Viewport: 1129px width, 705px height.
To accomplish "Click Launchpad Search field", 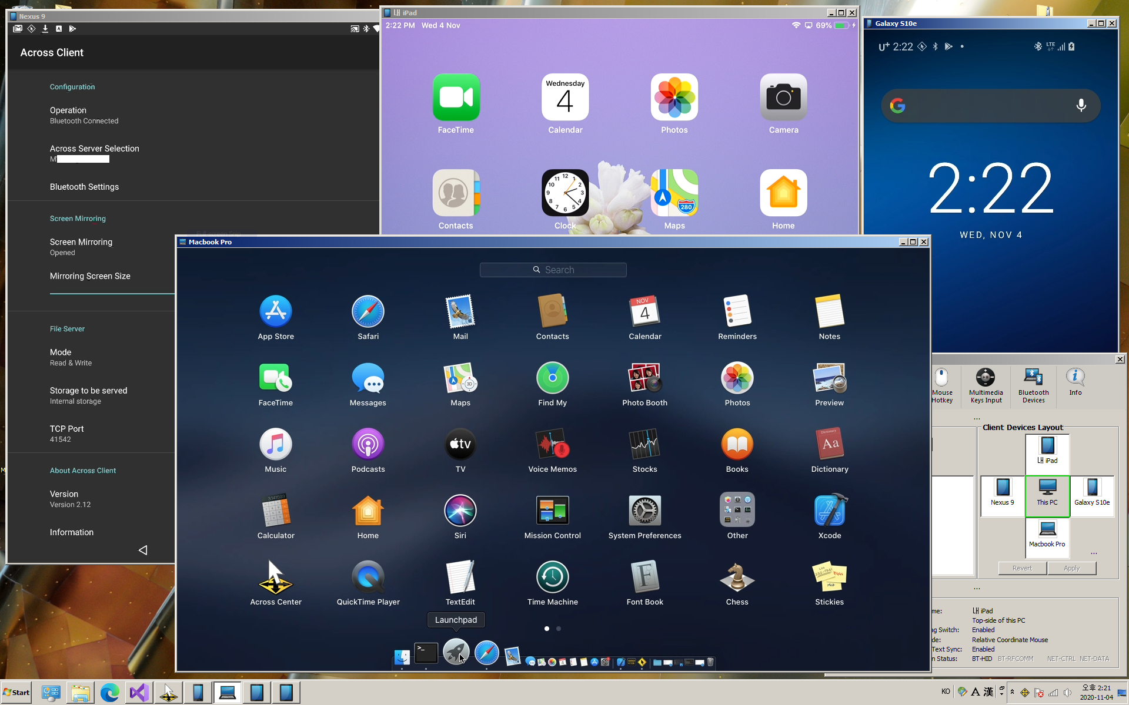I will pyautogui.click(x=553, y=270).
